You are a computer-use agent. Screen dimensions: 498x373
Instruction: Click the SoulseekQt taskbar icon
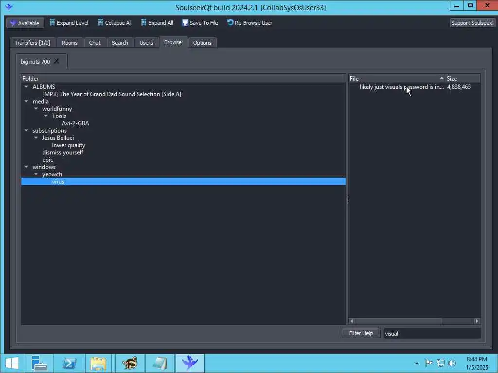click(x=190, y=363)
